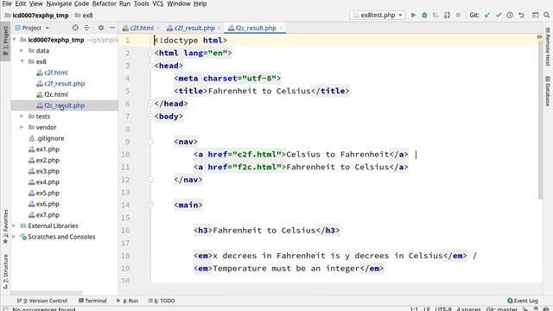Screen dimensions: 553x311
Task: Fold the main block at line 14
Action: tap(150, 205)
